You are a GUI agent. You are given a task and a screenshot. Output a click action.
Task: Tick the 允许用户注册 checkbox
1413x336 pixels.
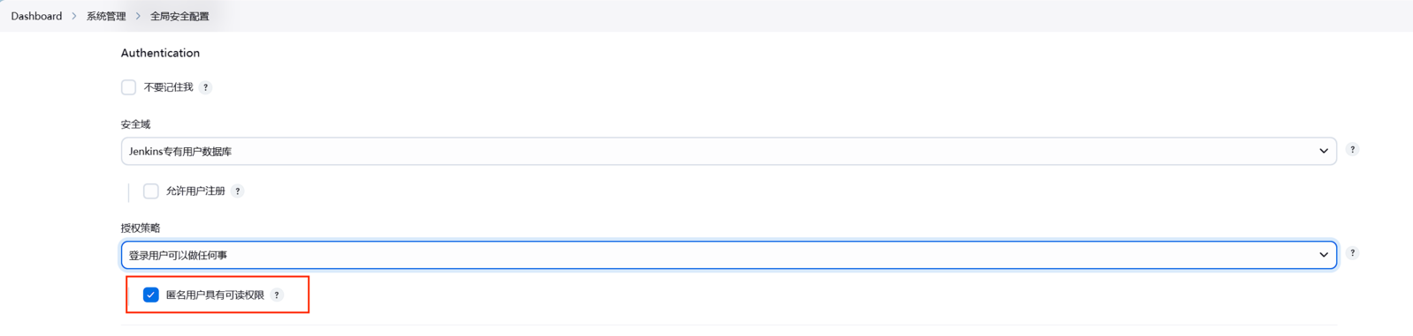click(x=151, y=191)
